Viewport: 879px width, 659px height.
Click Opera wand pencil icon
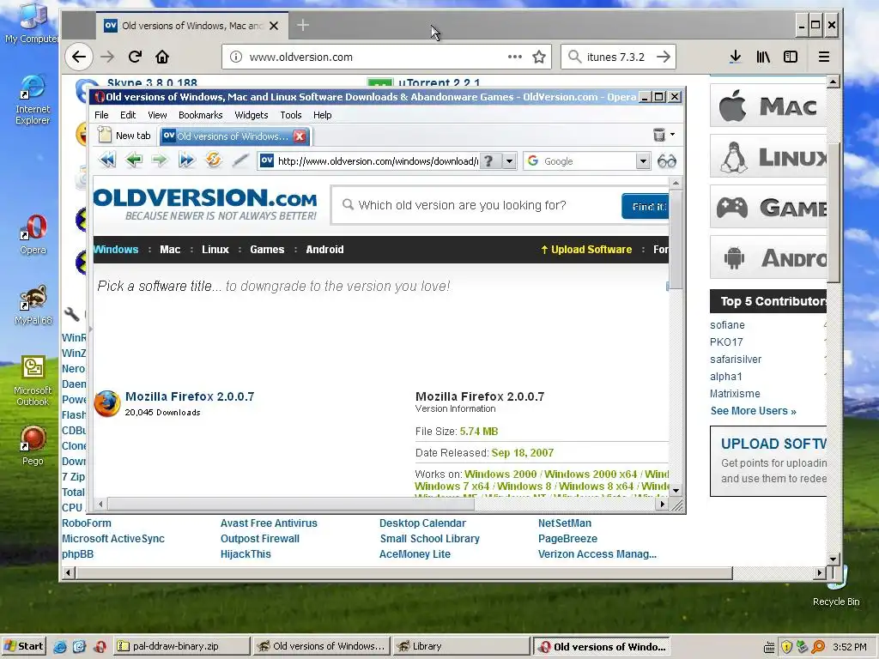(240, 160)
